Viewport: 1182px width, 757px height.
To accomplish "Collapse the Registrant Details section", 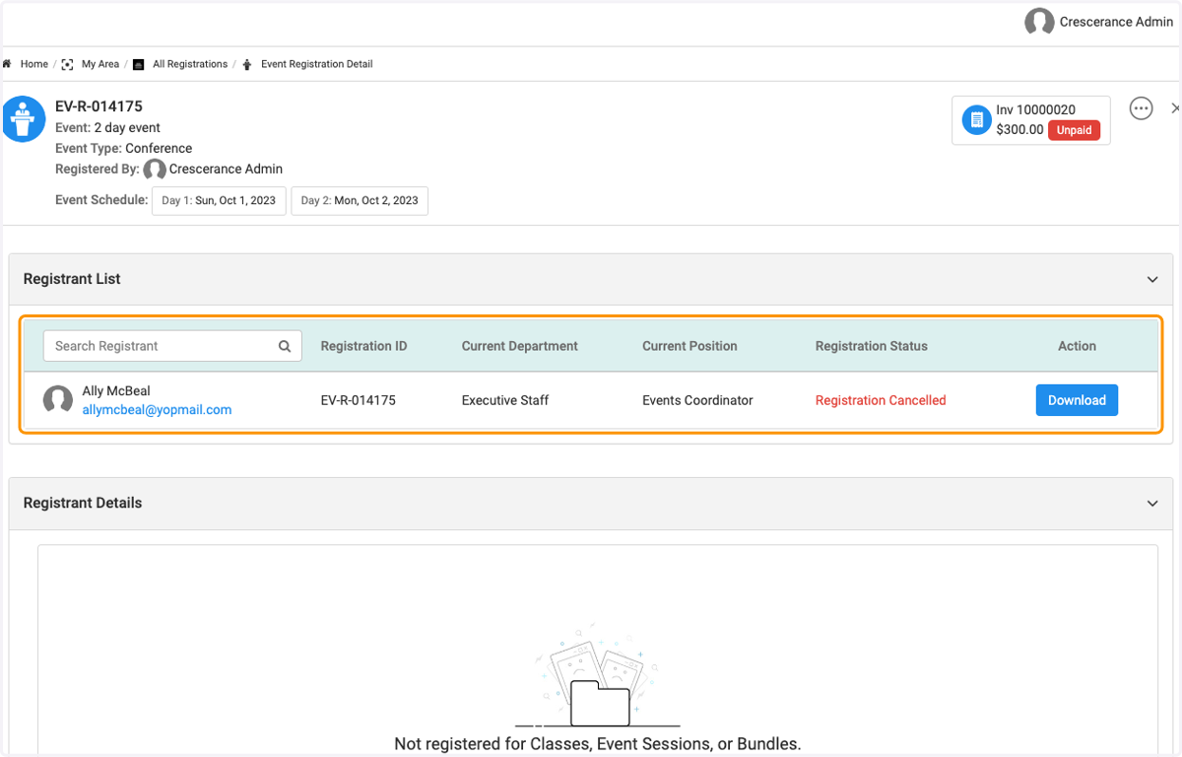I will coord(1152,504).
